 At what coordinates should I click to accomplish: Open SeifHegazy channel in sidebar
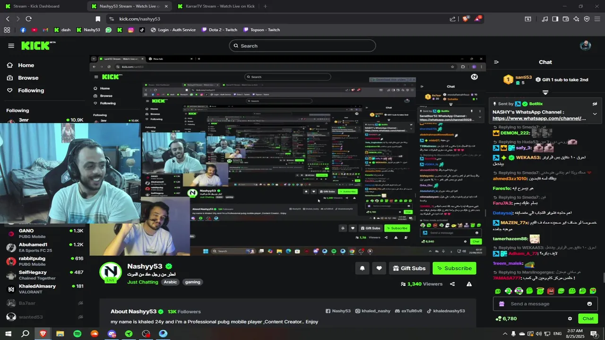tap(44, 275)
